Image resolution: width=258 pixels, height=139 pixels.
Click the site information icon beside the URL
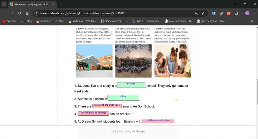point(36,13)
